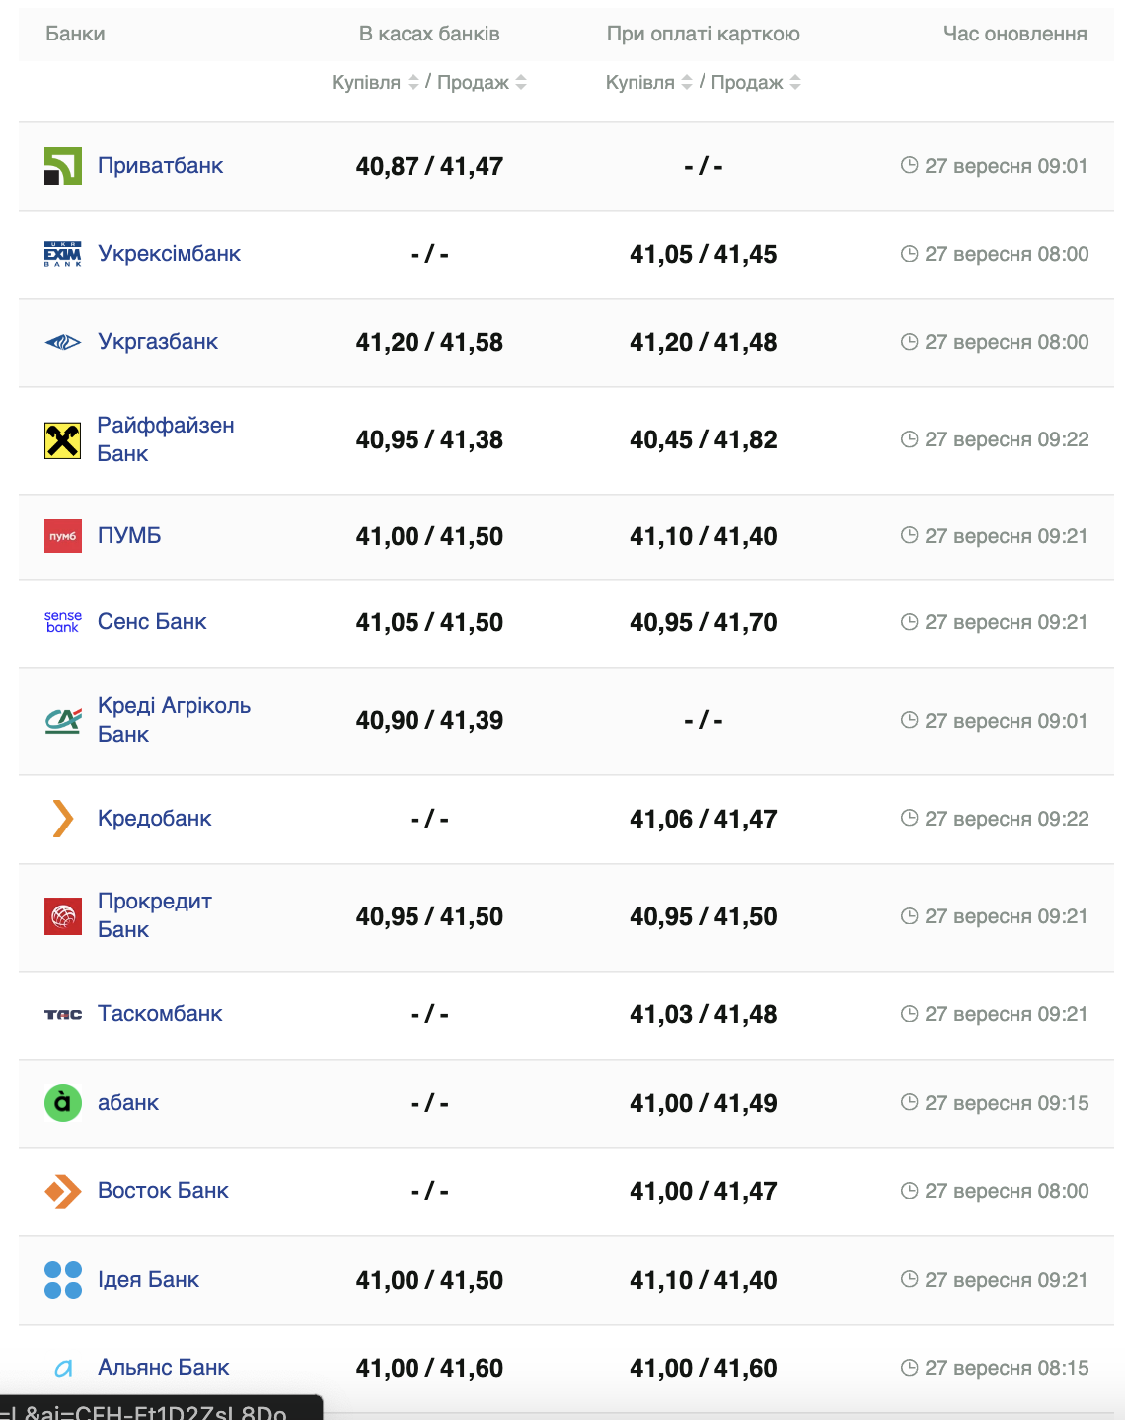This screenshot has height=1420, width=1125.
Task: Click the green абанк round logo
Action: [63, 1103]
